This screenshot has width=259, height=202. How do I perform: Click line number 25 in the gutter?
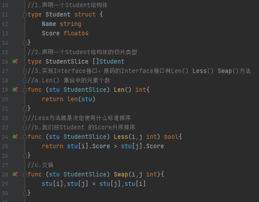coord(5,146)
